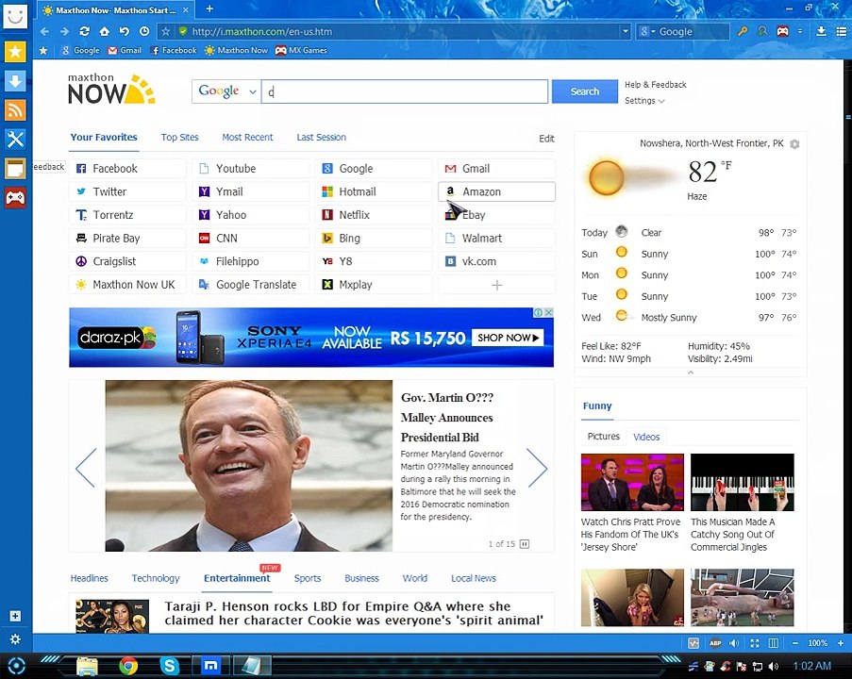Switch to the Last Session tab
The image size is (852, 679).
click(321, 138)
